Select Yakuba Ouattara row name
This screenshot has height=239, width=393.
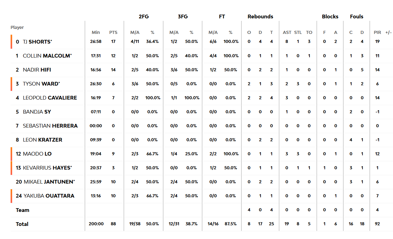coord(49,196)
